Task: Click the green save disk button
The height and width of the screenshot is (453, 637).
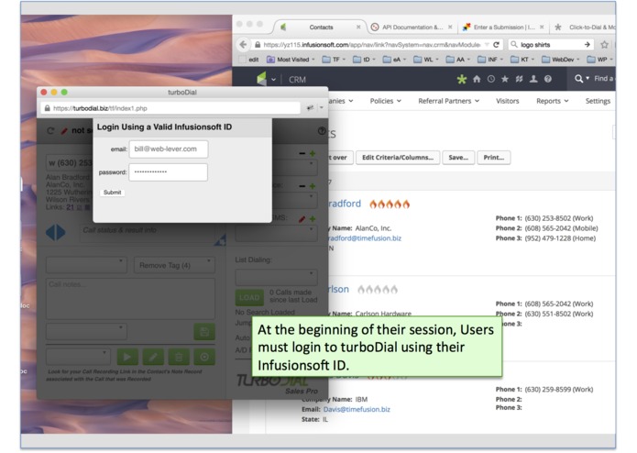Action: pyautogui.click(x=204, y=332)
